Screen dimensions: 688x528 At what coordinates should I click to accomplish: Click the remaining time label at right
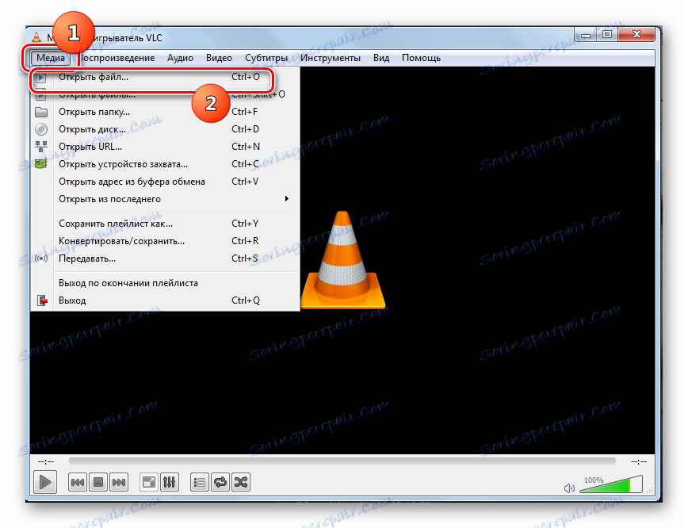click(639, 461)
